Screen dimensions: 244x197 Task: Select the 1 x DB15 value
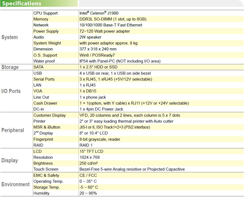[88, 91]
